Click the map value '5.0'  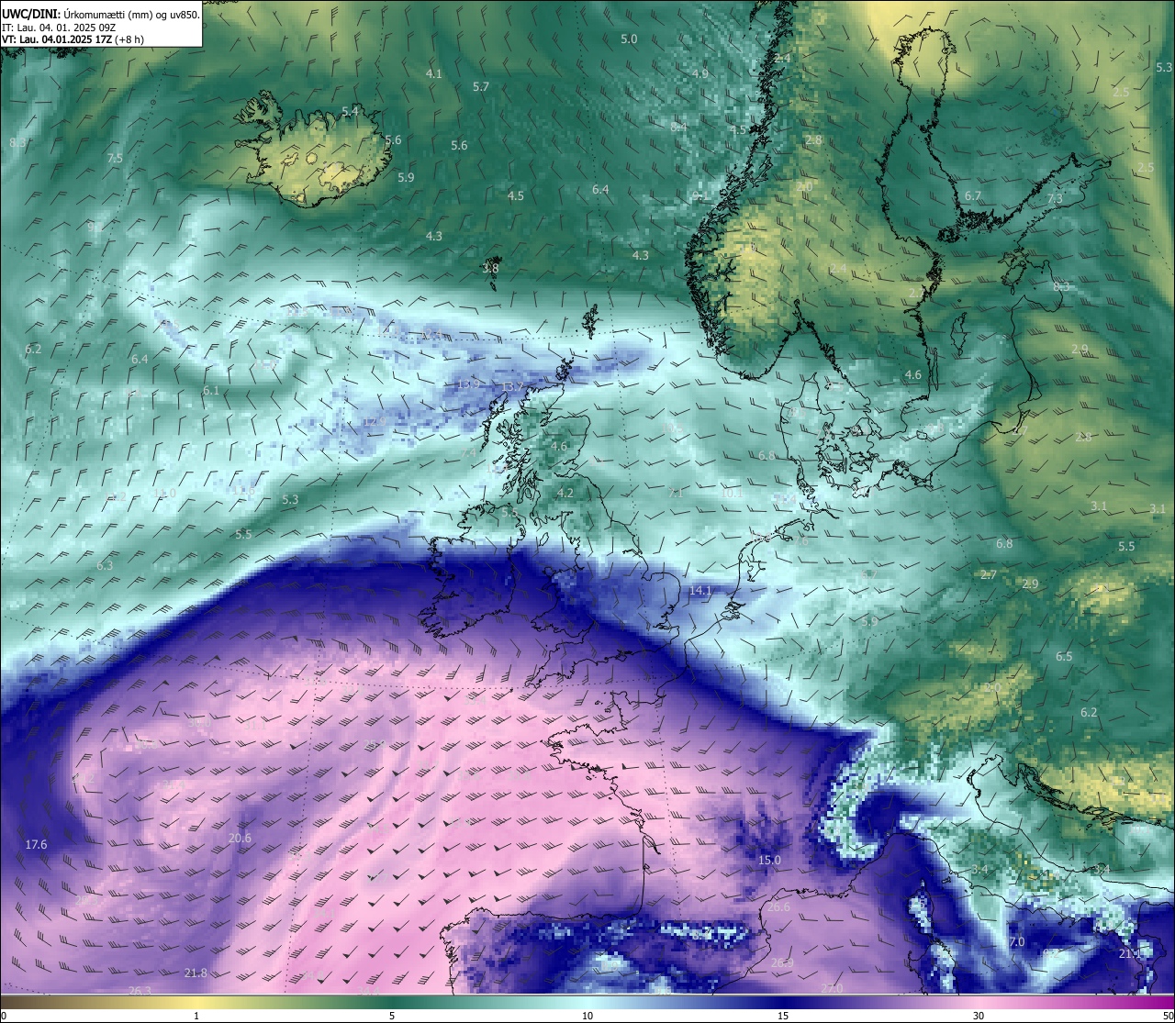point(629,39)
